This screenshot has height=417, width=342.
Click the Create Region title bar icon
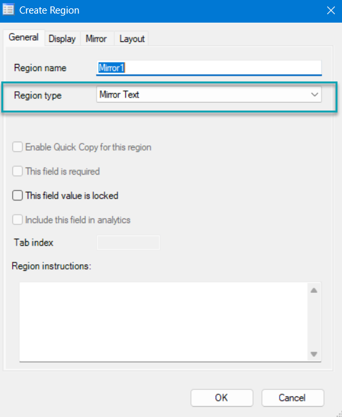[x=8, y=10]
